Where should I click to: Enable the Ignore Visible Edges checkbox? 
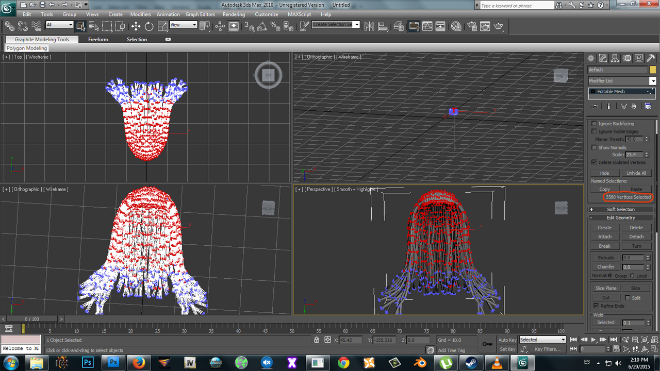pyautogui.click(x=594, y=131)
